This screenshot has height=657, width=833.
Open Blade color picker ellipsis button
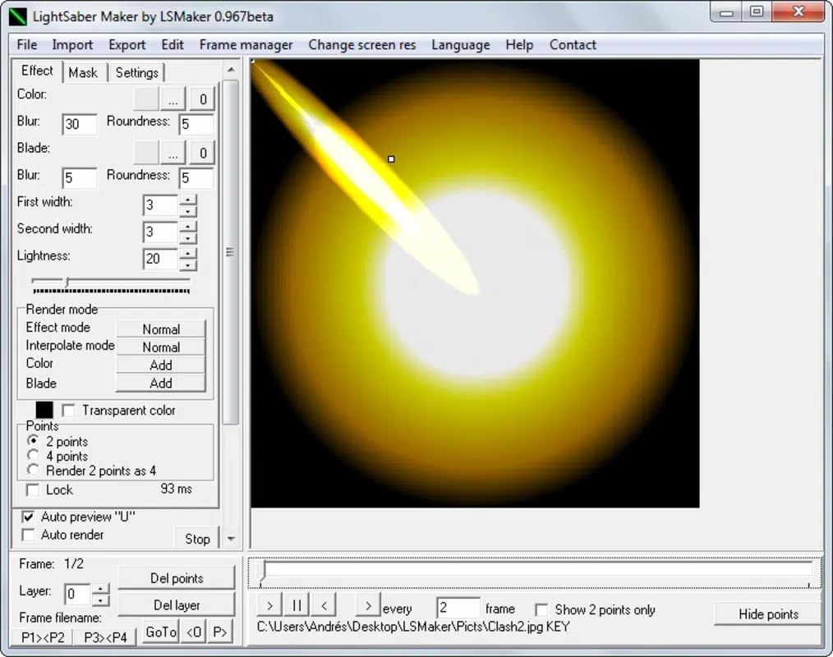point(173,153)
